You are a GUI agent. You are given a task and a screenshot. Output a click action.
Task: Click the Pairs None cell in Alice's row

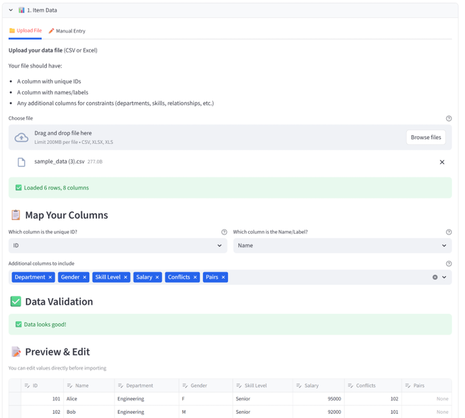pyautogui.click(x=427, y=399)
